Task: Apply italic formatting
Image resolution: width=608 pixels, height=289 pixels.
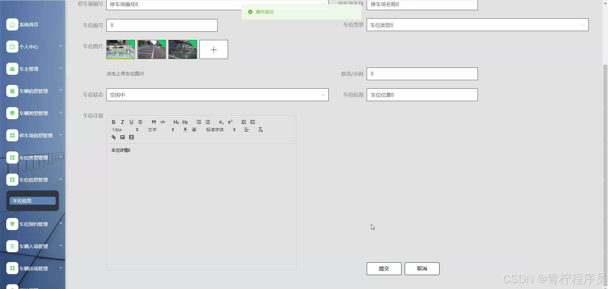Action: [122, 122]
